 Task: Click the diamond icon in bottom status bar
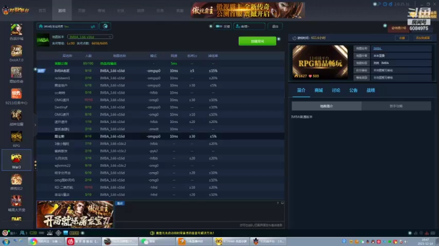pos(58,233)
